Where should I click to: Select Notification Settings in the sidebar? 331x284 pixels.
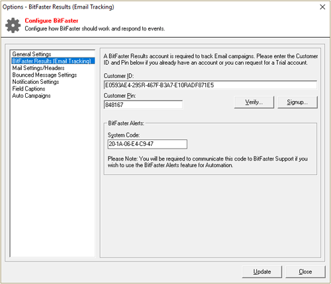pos(36,82)
